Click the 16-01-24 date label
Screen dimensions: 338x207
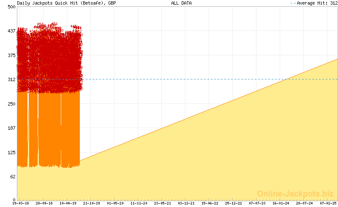[x=281, y=203]
